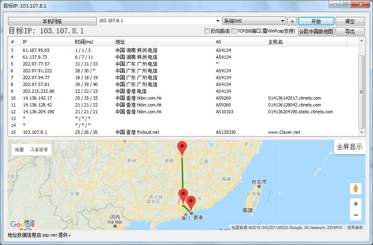The width and height of the screenshot is (373, 245).
Task: Expand the 系统DNS dropdown
Action: point(283,21)
